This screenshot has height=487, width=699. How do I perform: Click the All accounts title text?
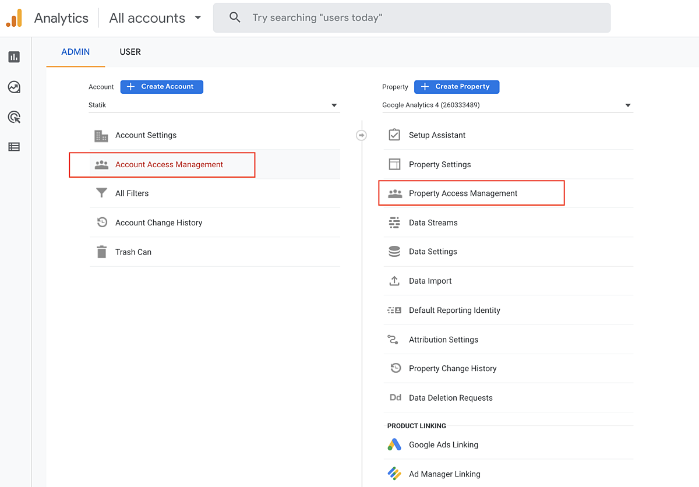(x=147, y=18)
